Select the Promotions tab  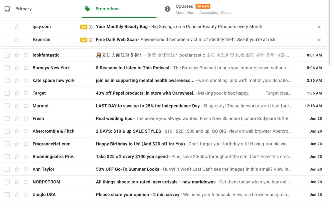click(x=107, y=9)
